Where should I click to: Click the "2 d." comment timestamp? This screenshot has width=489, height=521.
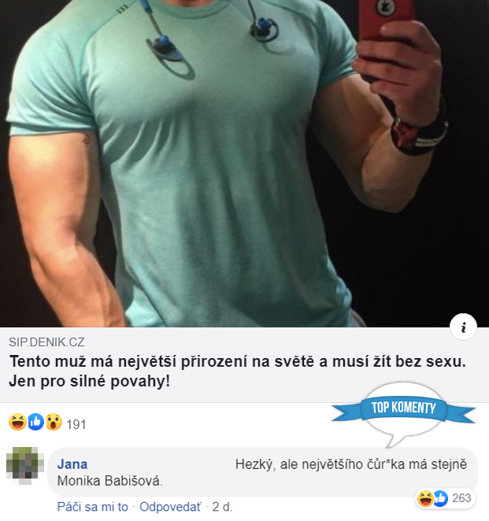(x=222, y=507)
